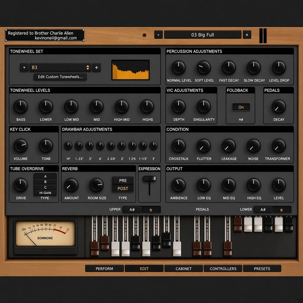
Task: Switch to the Presets tab
Action: (x=262, y=269)
